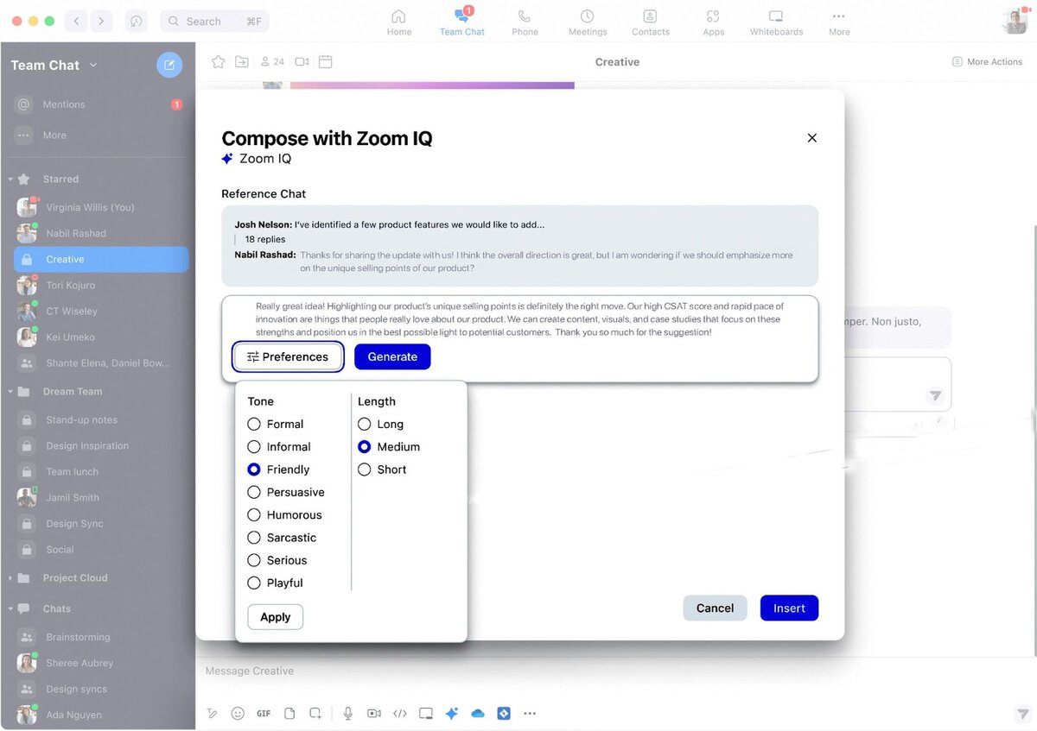The image size is (1037, 731).
Task: Apply the selected preferences
Action: click(x=275, y=617)
